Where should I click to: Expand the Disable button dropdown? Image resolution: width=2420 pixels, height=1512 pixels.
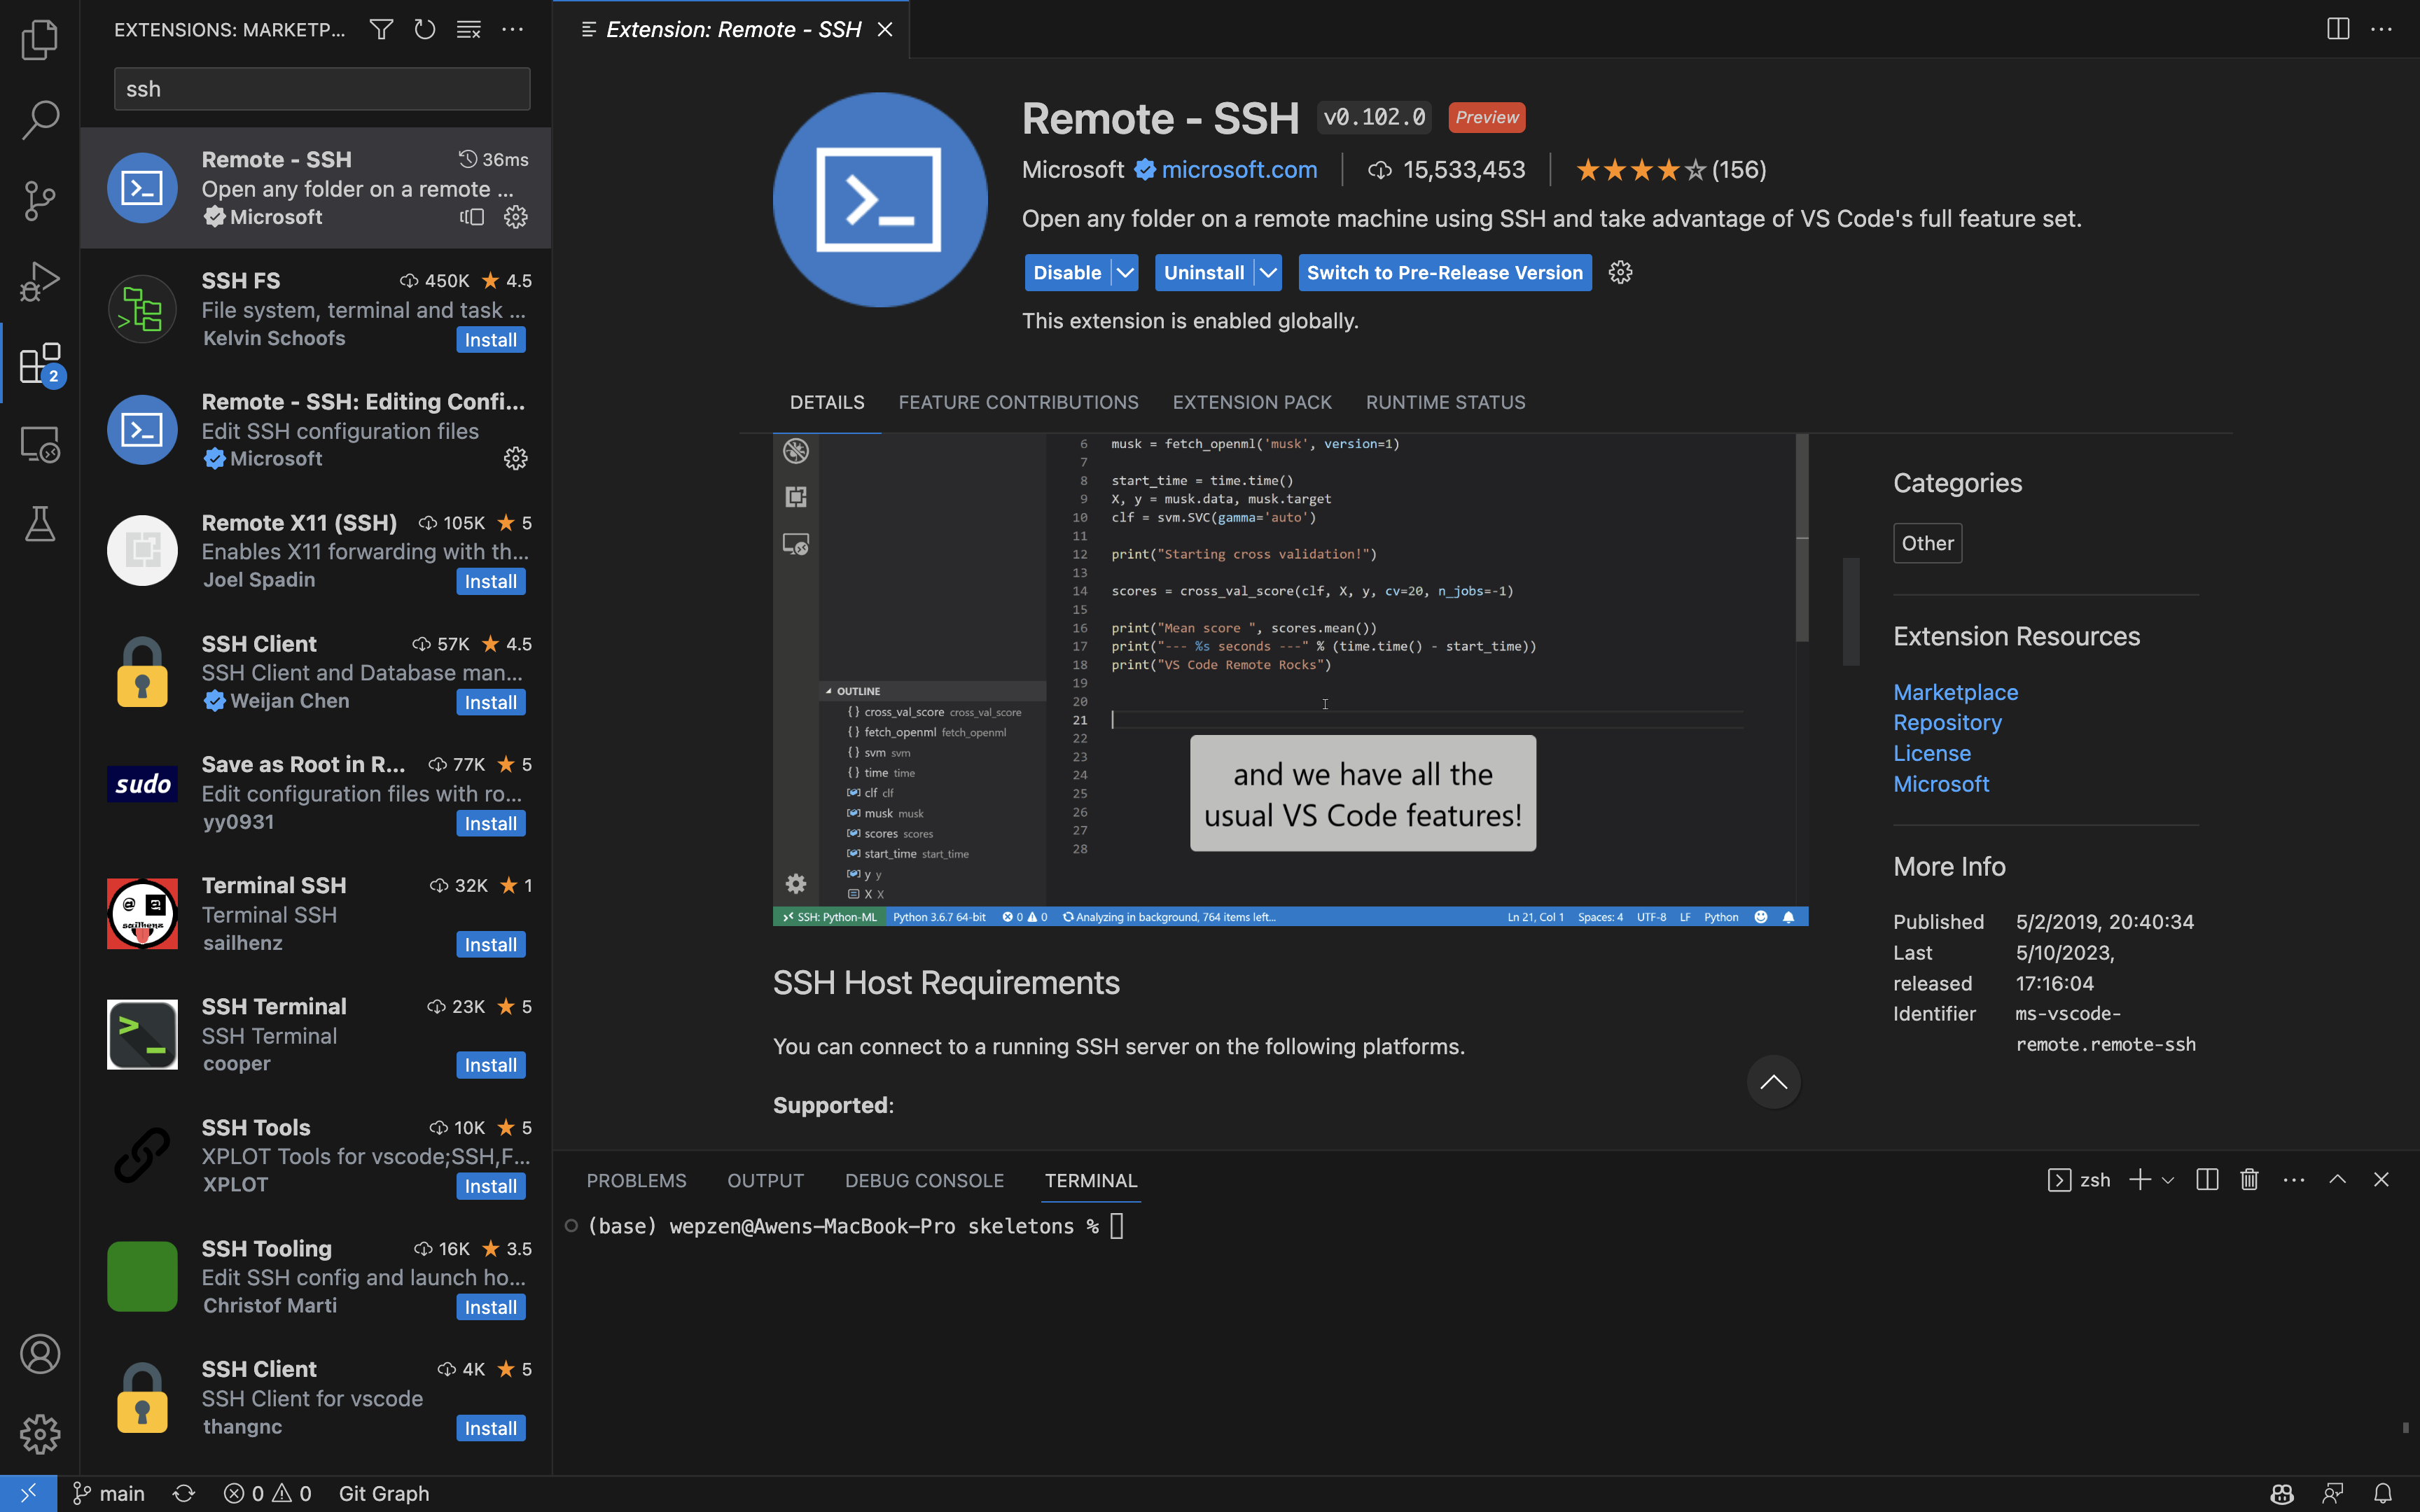[x=1124, y=272]
